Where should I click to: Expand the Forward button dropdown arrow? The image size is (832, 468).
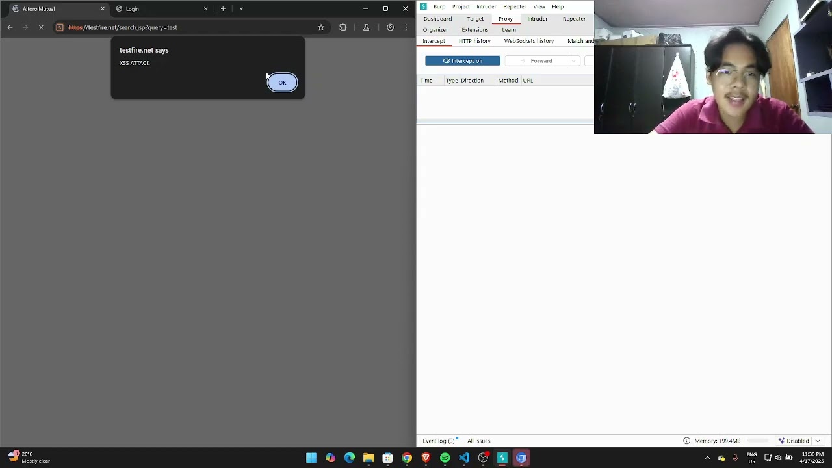coord(573,60)
